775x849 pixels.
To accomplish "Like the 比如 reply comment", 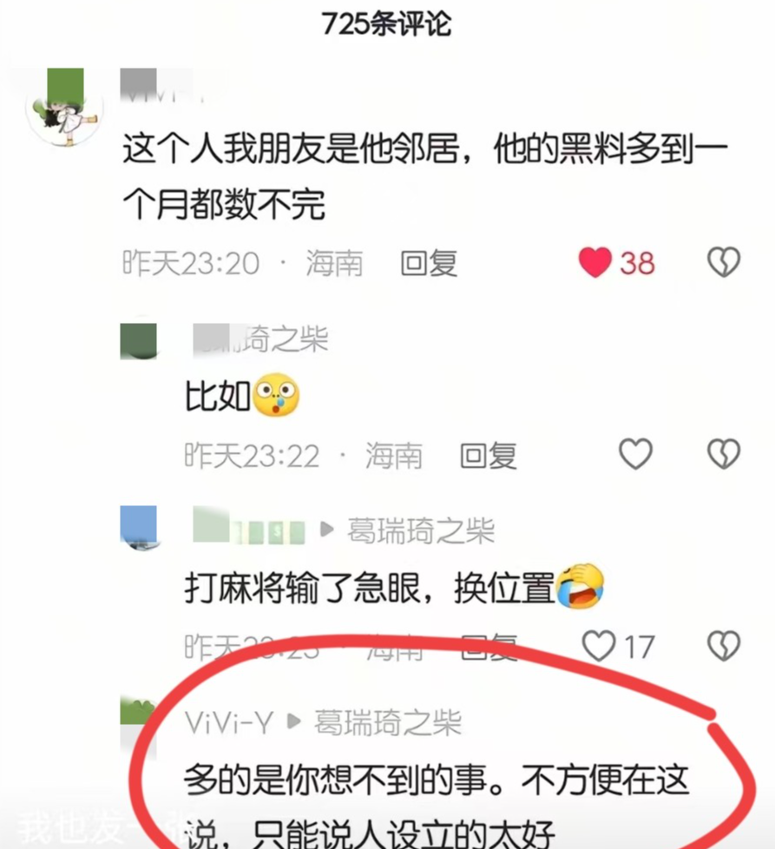I will coord(635,454).
